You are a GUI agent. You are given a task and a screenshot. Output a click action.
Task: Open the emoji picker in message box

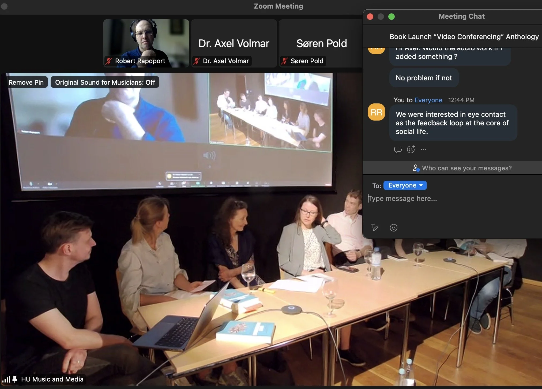point(393,228)
